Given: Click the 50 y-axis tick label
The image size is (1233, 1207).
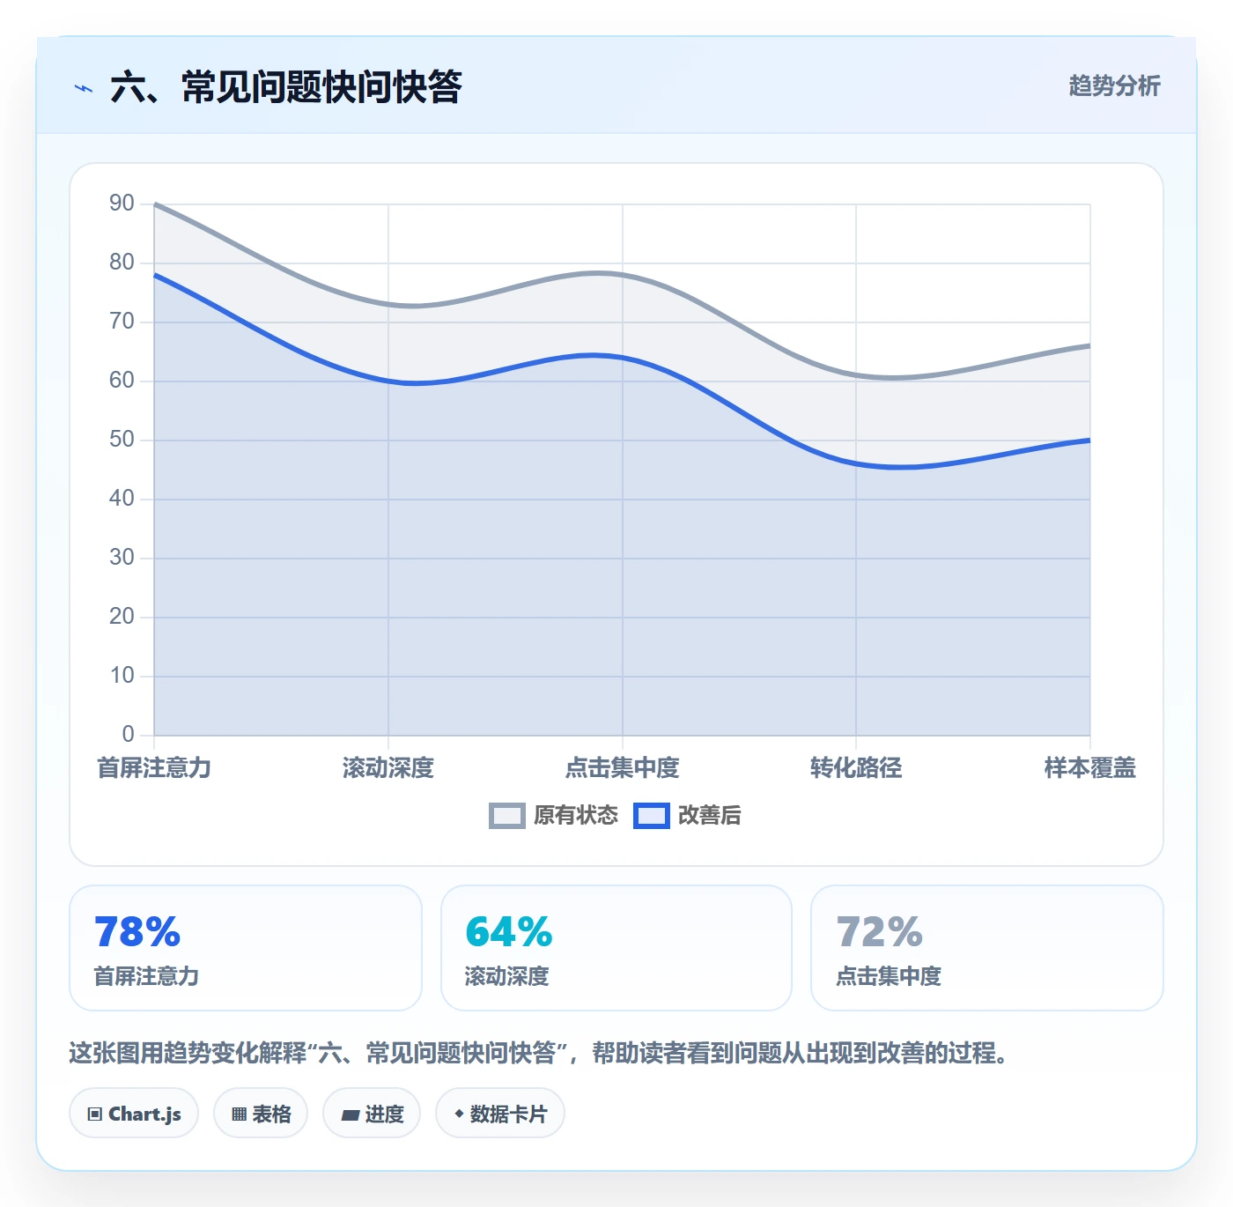Looking at the screenshot, I should (x=122, y=440).
